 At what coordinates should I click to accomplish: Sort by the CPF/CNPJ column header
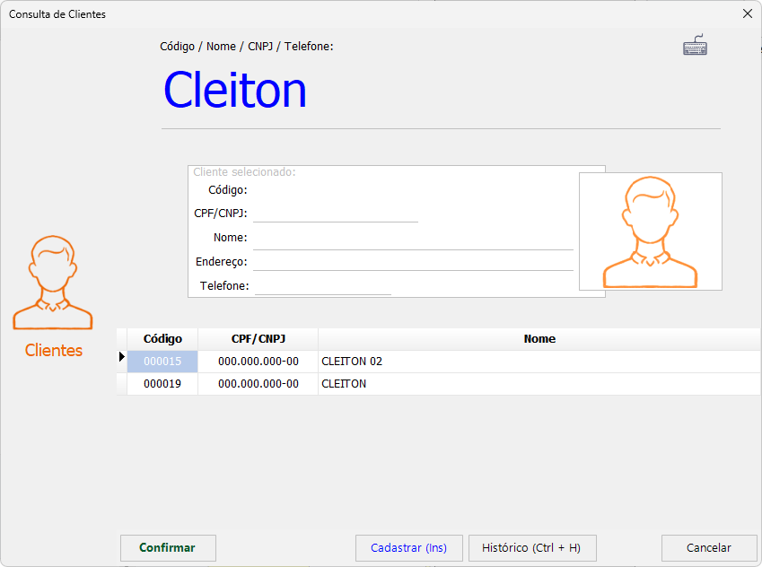(258, 339)
